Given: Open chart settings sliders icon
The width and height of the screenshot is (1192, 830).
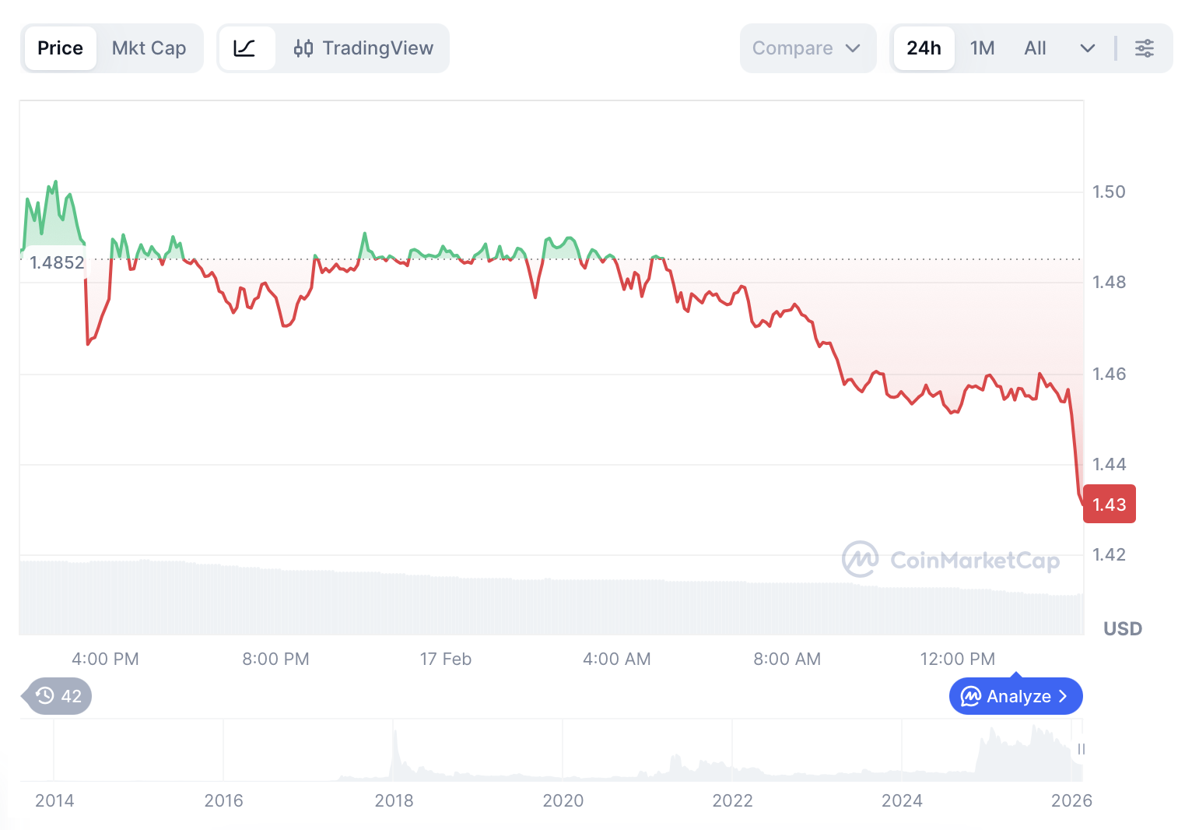Looking at the screenshot, I should (x=1144, y=48).
